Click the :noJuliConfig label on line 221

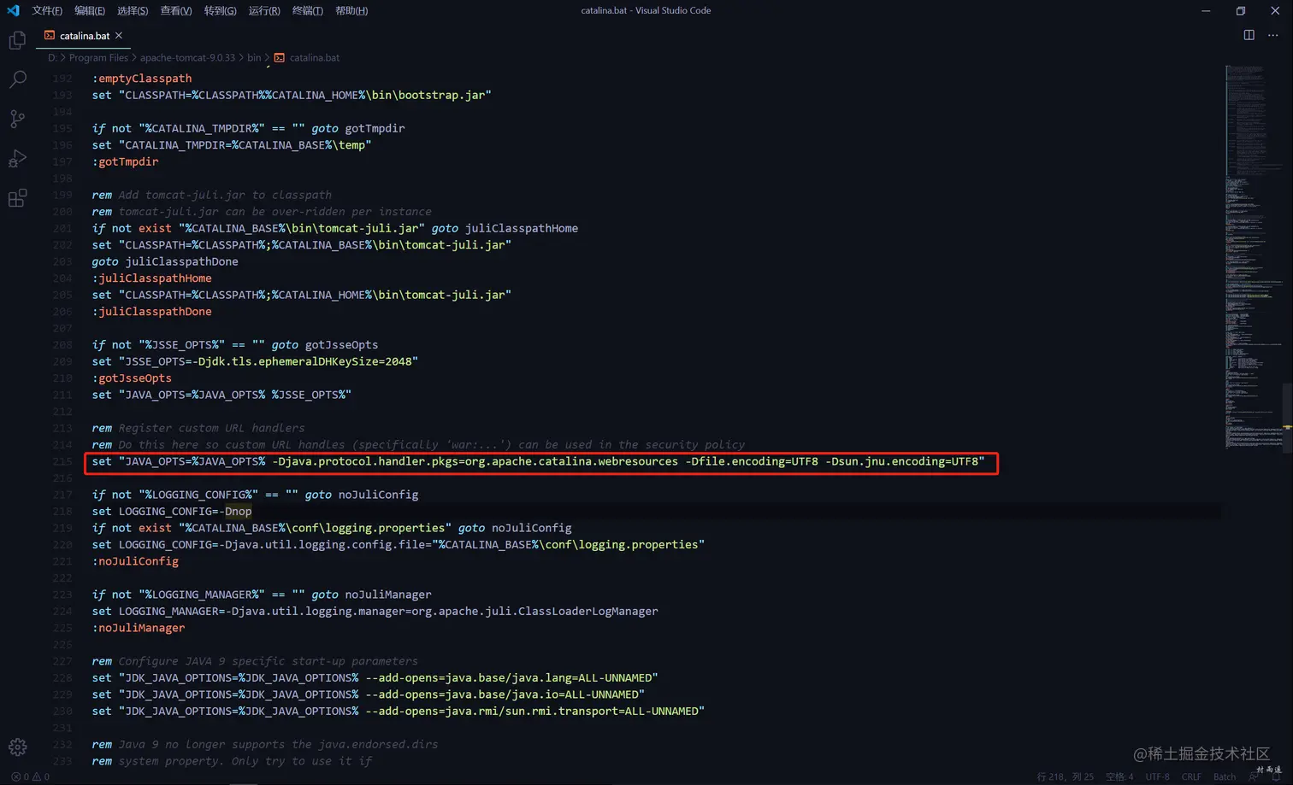(135, 561)
